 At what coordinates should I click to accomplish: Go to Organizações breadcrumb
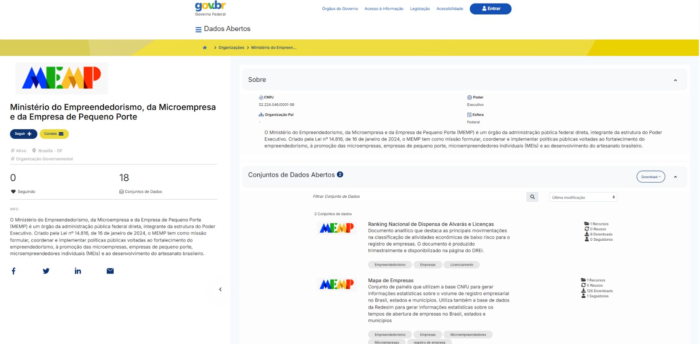click(231, 48)
